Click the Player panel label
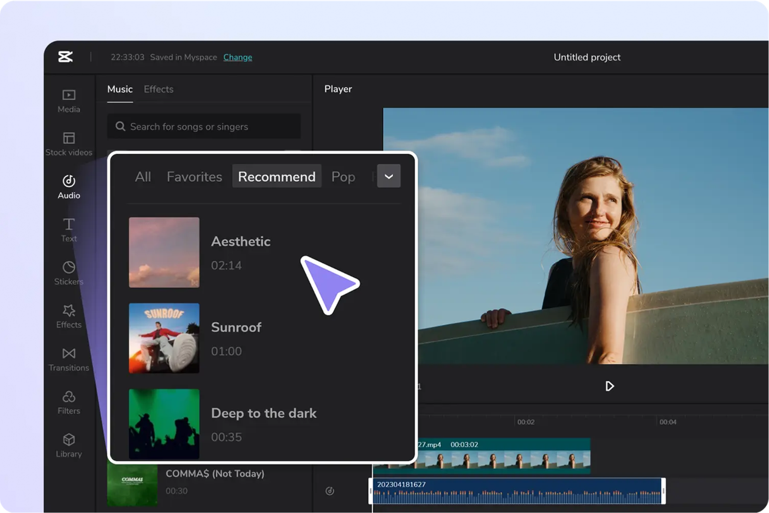This screenshot has height=513, width=769. coord(338,89)
